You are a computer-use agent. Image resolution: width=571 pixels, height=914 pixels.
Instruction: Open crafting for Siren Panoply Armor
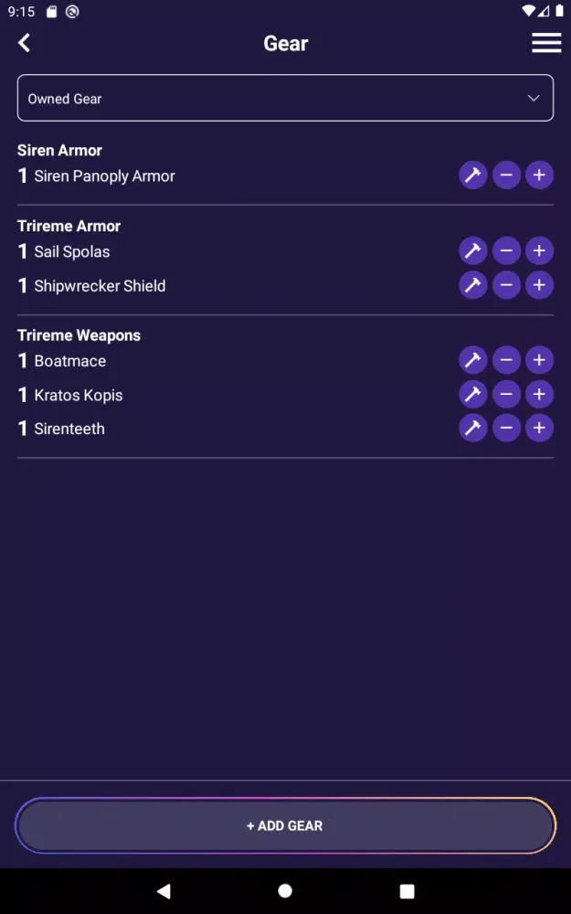tap(472, 175)
